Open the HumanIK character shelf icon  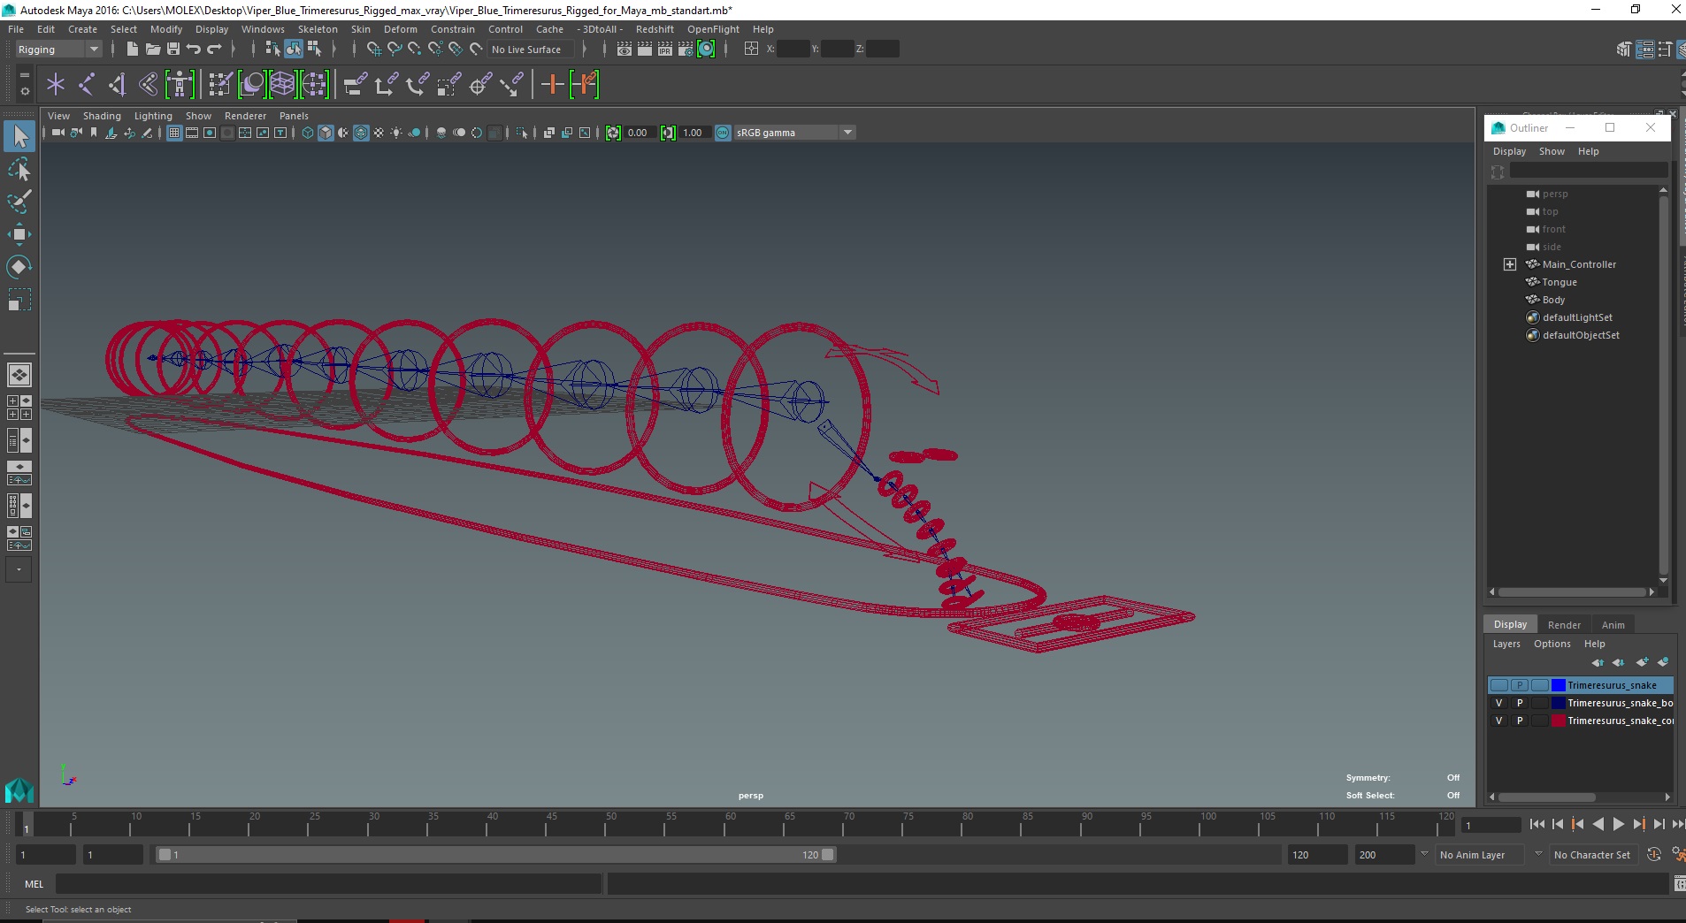180,85
